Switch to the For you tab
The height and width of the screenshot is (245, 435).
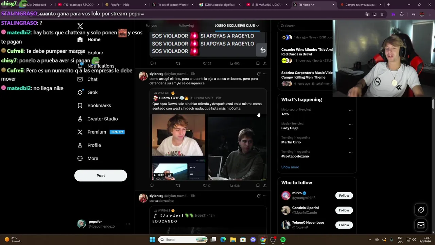coord(151,26)
